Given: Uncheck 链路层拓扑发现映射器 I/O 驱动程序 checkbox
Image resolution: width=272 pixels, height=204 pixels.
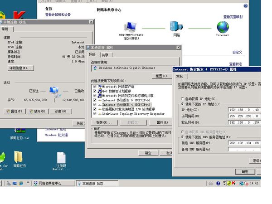Looking at the screenshot, I should [x=95, y=109].
